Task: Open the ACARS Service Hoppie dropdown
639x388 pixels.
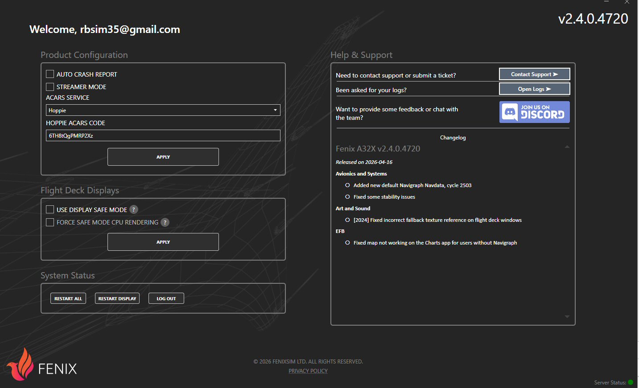Action: coord(163,110)
